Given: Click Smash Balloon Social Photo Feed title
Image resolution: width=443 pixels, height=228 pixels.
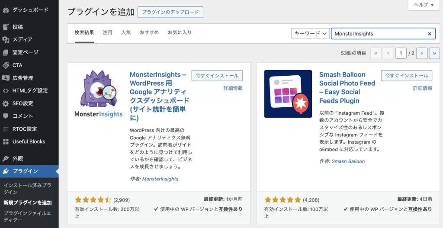Looking at the screenshot, I should coord(347,87).
